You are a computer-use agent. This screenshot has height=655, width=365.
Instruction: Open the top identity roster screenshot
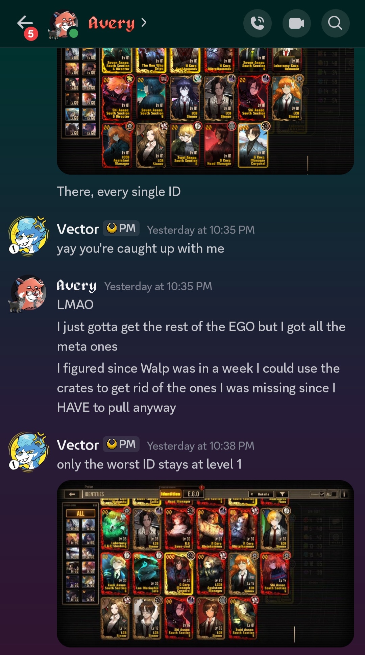205,111
